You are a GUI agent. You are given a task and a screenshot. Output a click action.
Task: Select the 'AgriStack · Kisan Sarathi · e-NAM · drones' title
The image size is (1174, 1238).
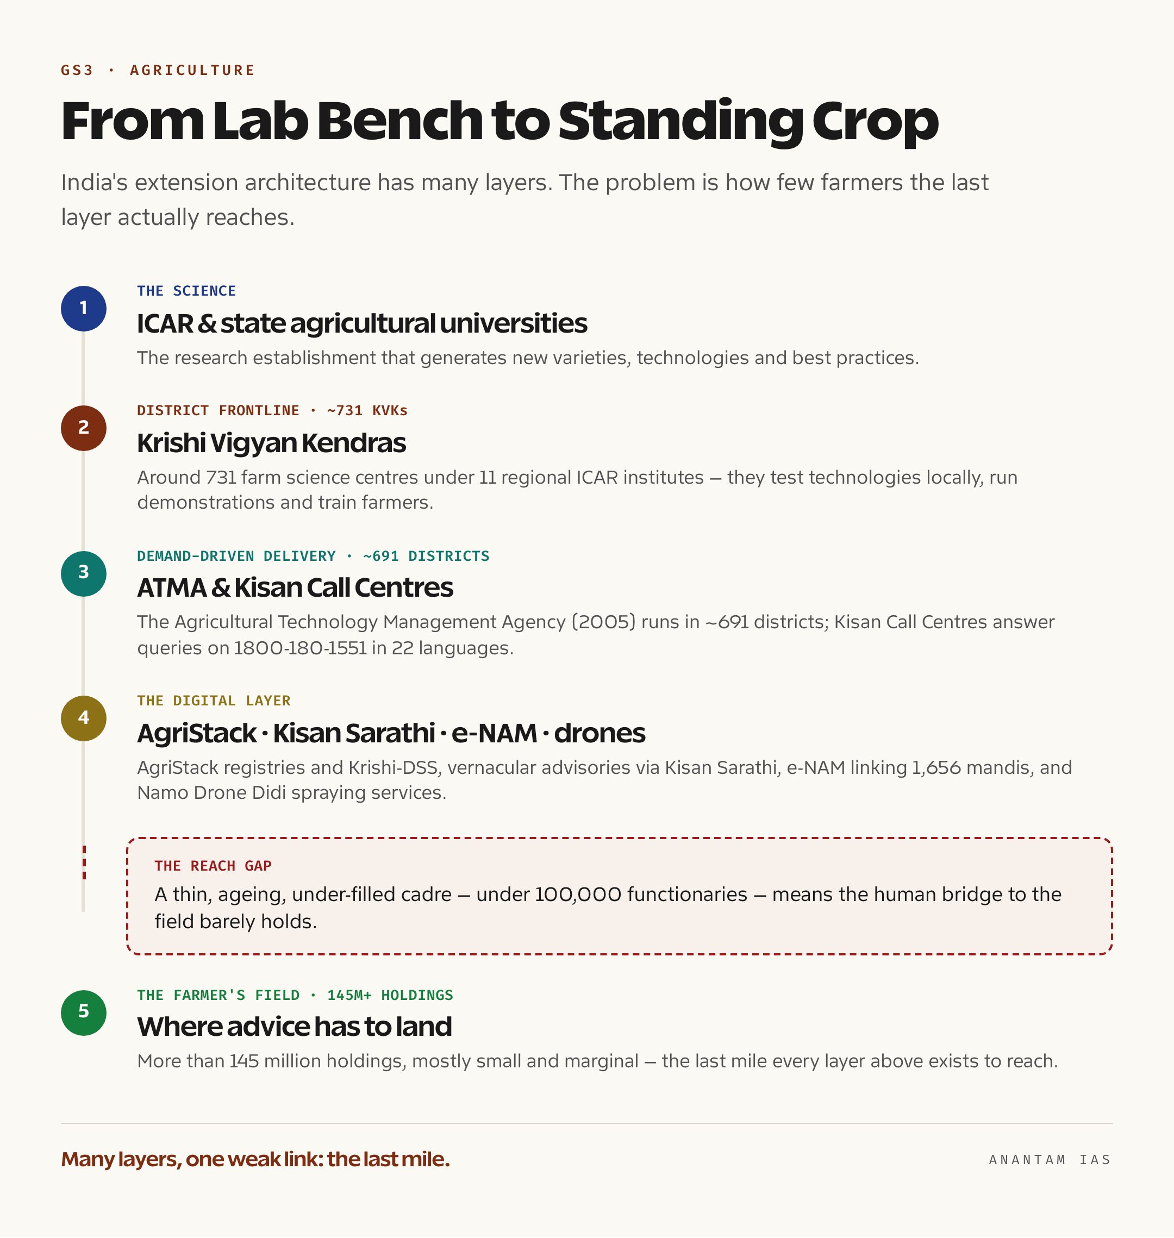391,733
